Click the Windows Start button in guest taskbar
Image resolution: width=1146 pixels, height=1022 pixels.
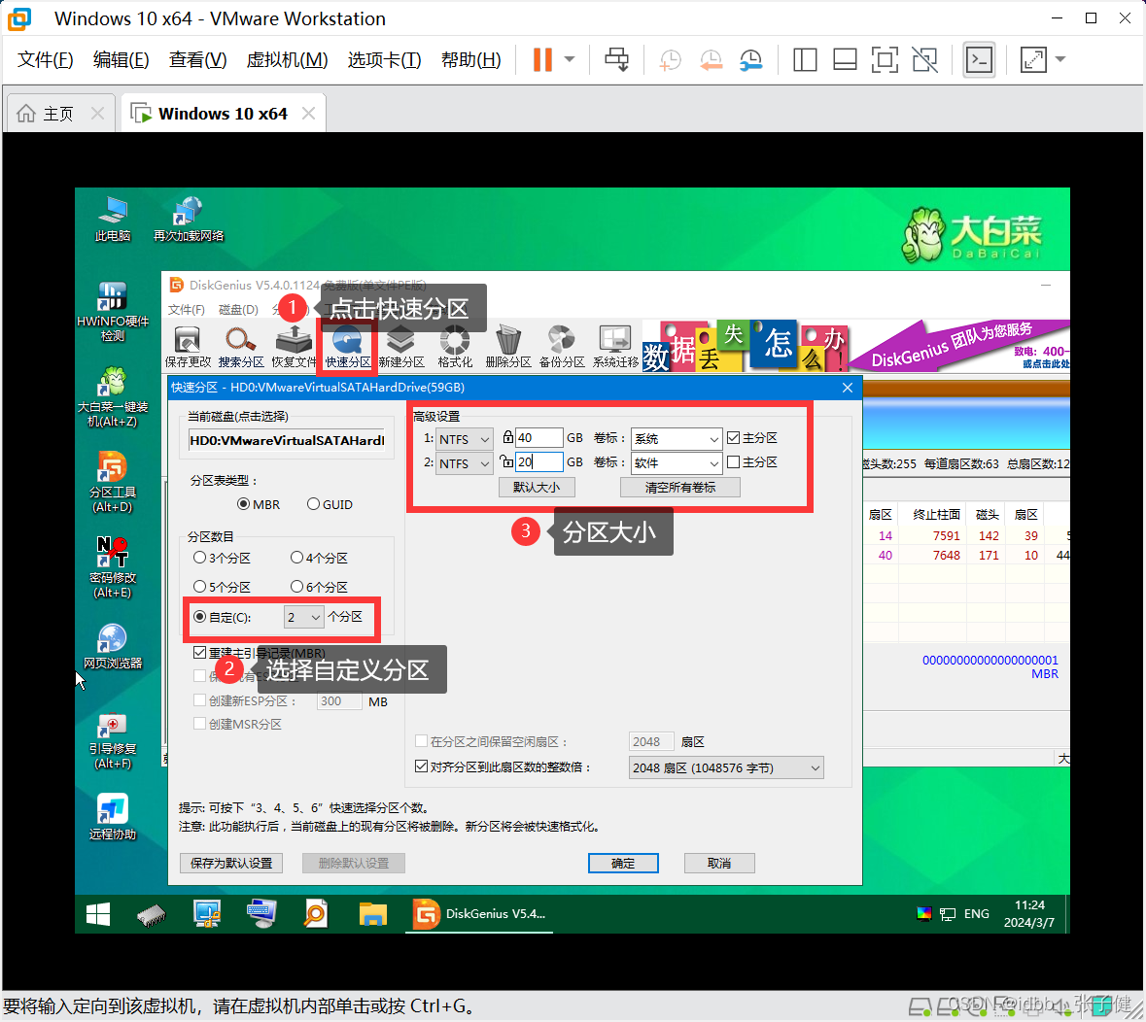pos(98,914)
